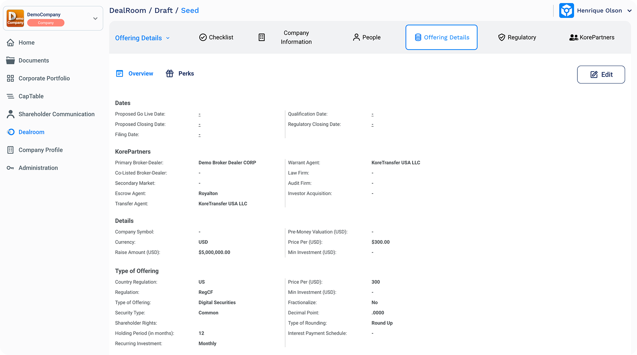Expand the DemoCompany switcher chevron
Image resolution: width=637 pixels, height=355 pixels.
tap(95, 18)
